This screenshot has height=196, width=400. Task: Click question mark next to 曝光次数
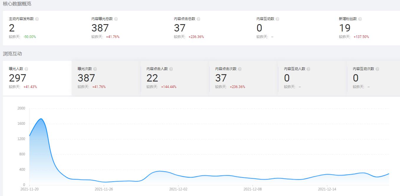[x=95, y=69]
